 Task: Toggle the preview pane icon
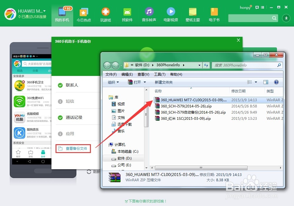coord(265,82)
